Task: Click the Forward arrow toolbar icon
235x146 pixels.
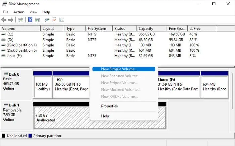Action: [11, 20]
